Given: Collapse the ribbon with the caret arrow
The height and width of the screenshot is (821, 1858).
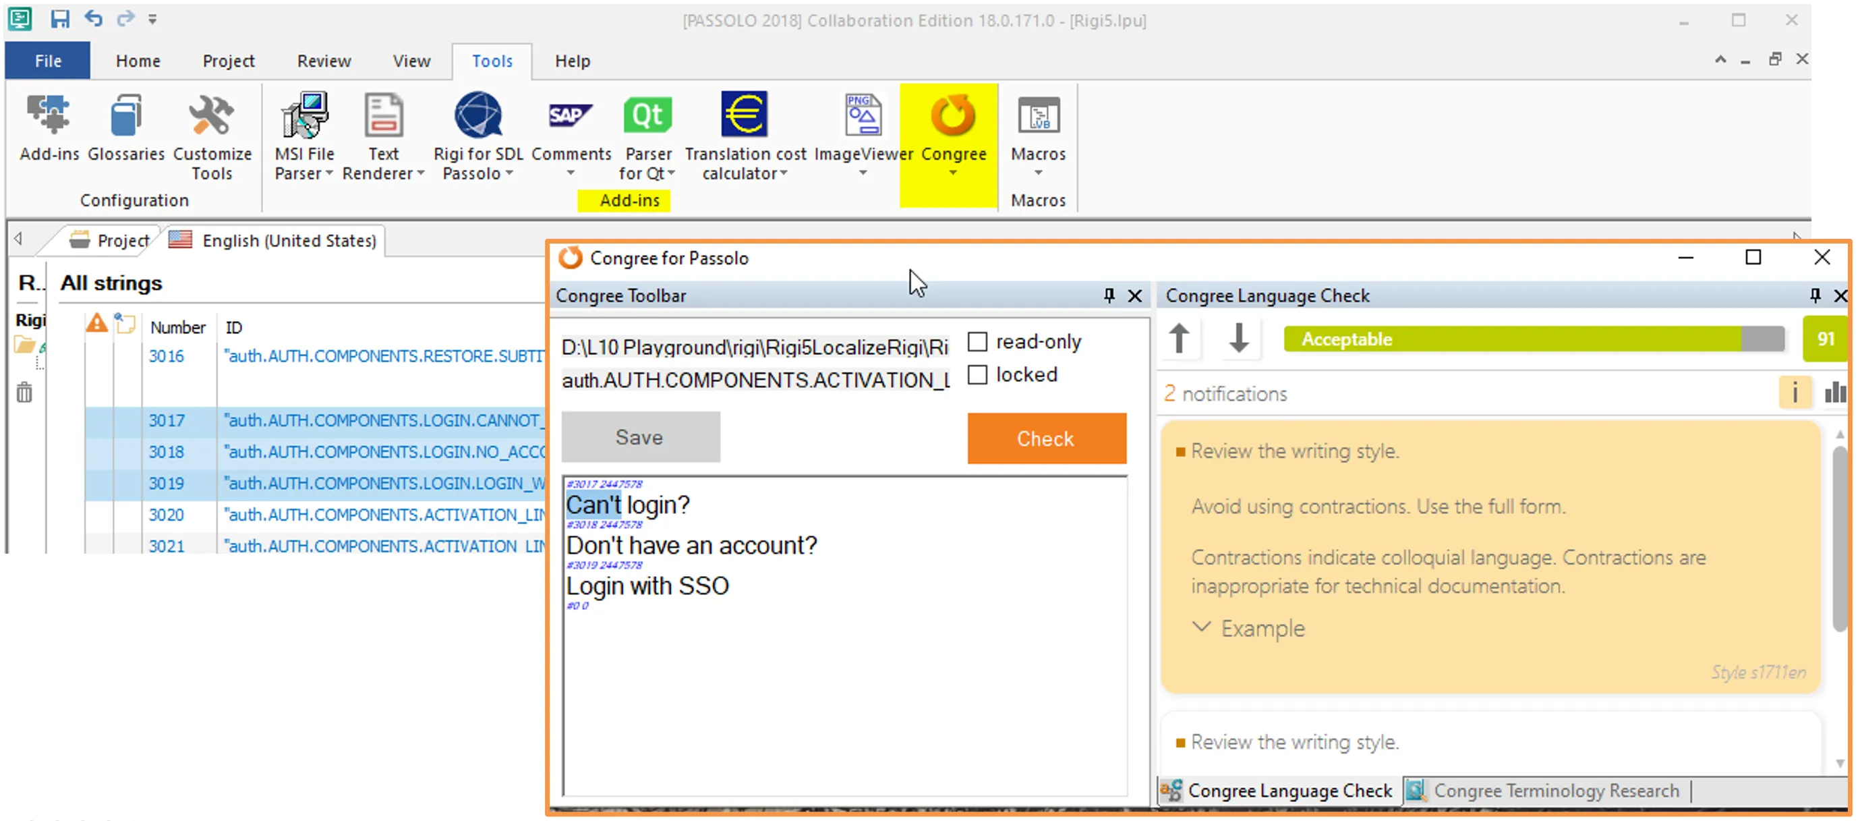Looking at the screenshot, I should (1720, 60).
